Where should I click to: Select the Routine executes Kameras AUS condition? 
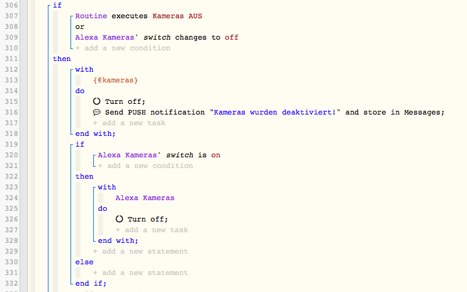click(x=138, y=16)
